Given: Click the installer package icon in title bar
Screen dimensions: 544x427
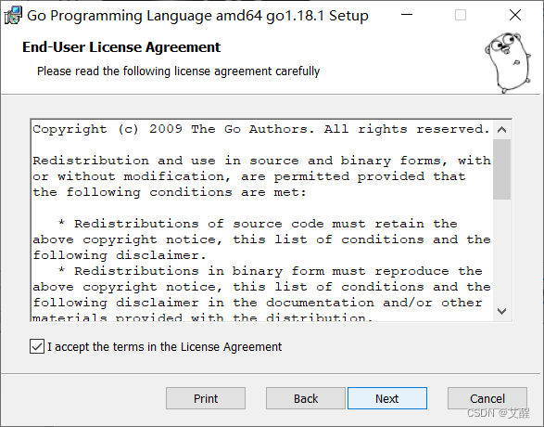Looking at the screenshot, I should 13,16.
